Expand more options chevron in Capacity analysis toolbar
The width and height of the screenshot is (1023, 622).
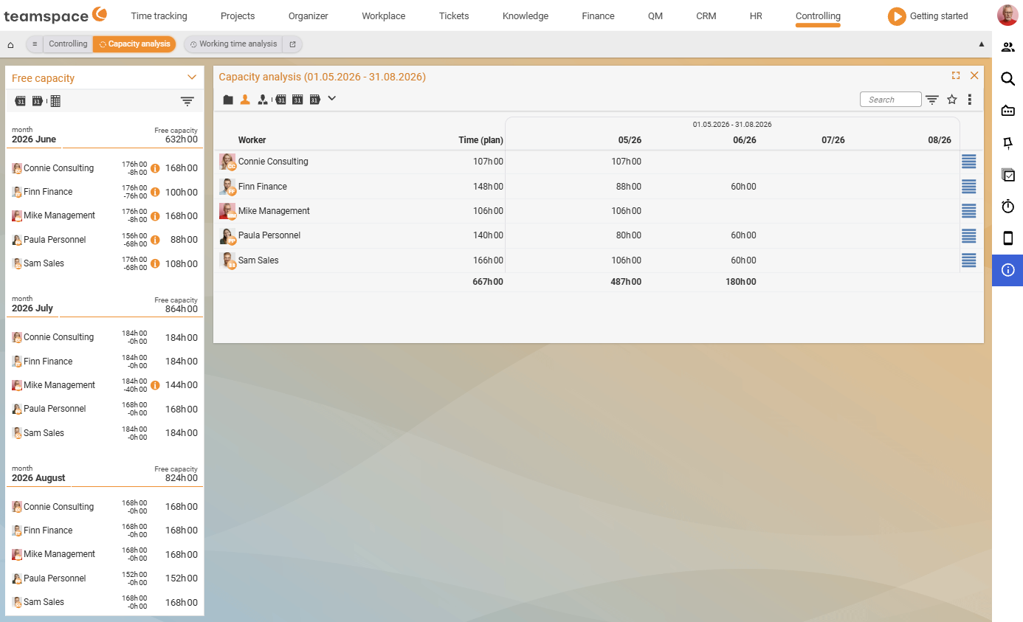[331, 98]
